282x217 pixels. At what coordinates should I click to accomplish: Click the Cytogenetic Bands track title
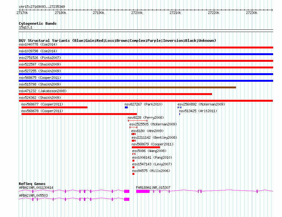coord(38,23)
